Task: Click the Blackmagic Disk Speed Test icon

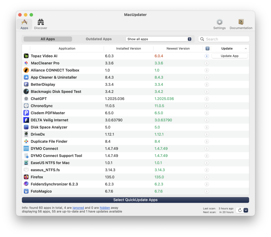Action: [26, 92]
